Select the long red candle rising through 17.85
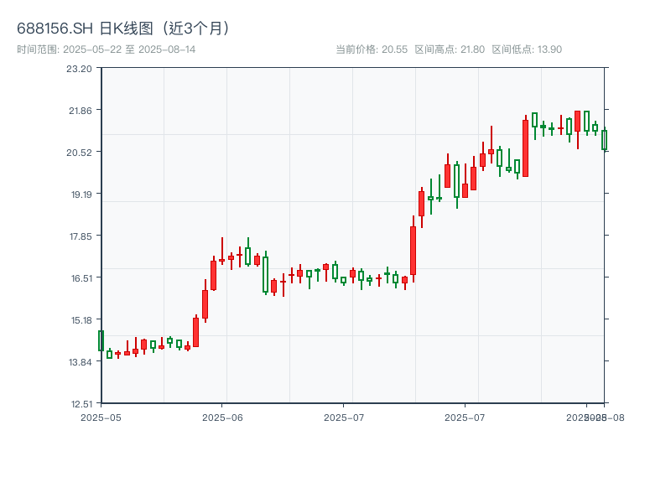Image resolution: width=671 pixels, height=503 pixels. click(x=413, y=250)
